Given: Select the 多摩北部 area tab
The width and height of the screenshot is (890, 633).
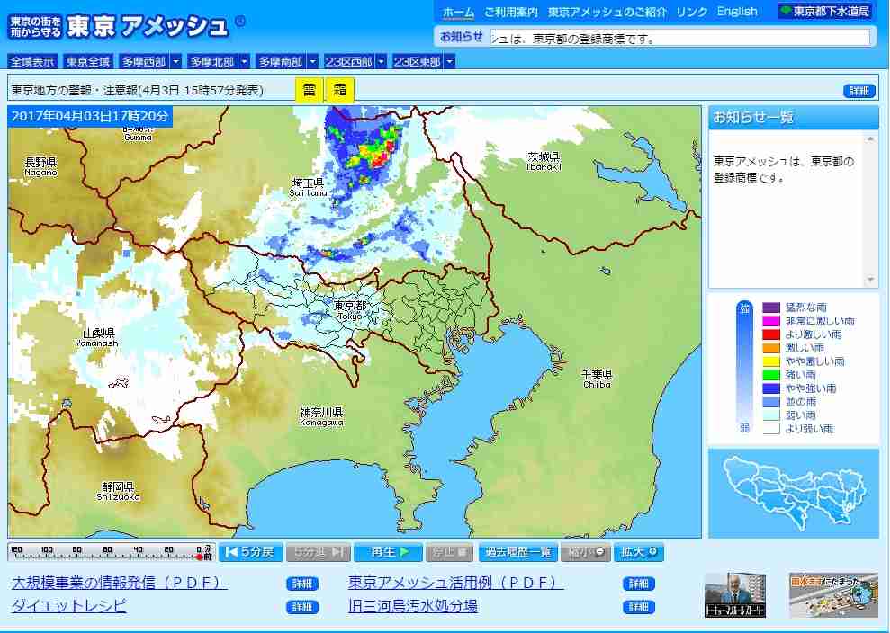Looking at the screenshot, I should pyautogui.click(x=212, y=61).
